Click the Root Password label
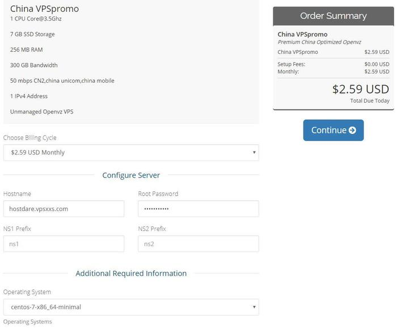 pos(158,194)
